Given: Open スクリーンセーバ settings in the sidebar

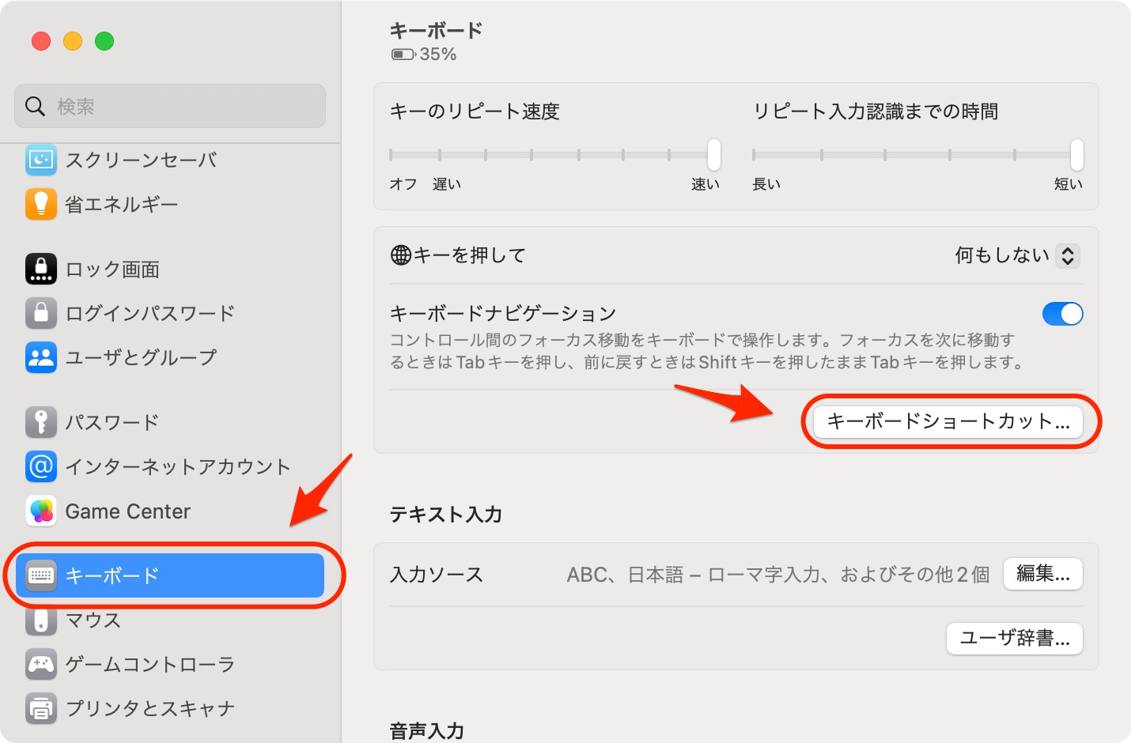Looking at the screenshot, I should (170, 160).
